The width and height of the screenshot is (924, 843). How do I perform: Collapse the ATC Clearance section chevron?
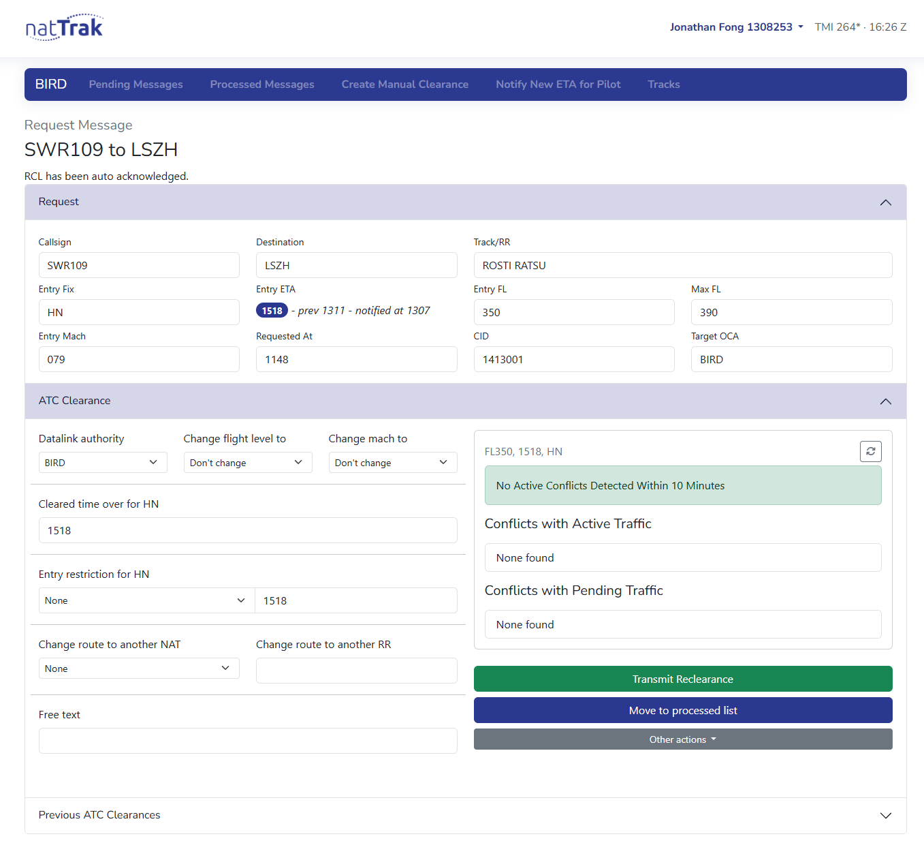click(x=885, y=401)
